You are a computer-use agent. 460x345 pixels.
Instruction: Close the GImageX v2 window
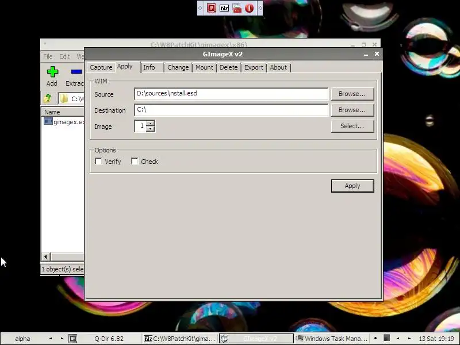tap(377, 54)
